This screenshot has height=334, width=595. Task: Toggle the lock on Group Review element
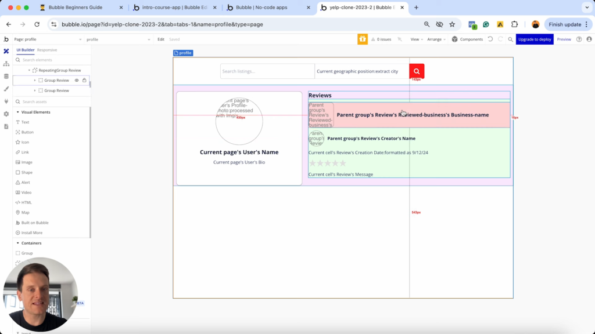[x=84, y=80]
